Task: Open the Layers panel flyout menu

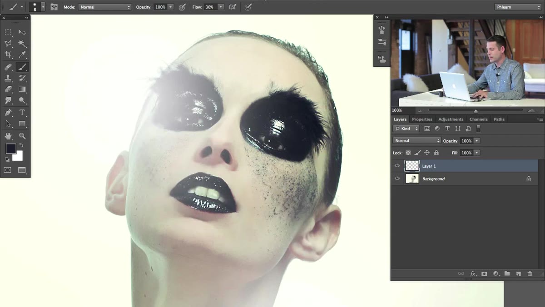Action: (540, 119)
